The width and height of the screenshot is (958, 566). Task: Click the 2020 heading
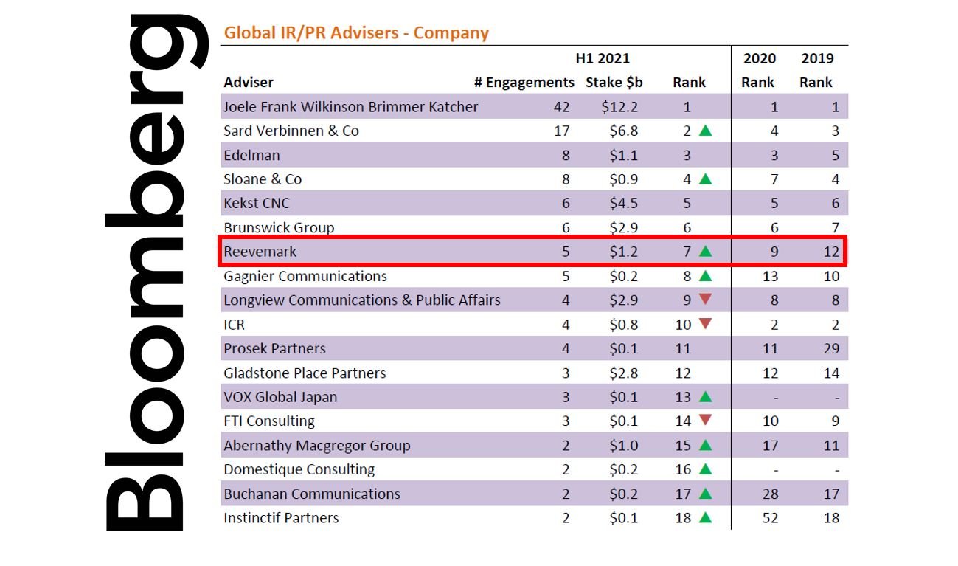coord(759,58)
